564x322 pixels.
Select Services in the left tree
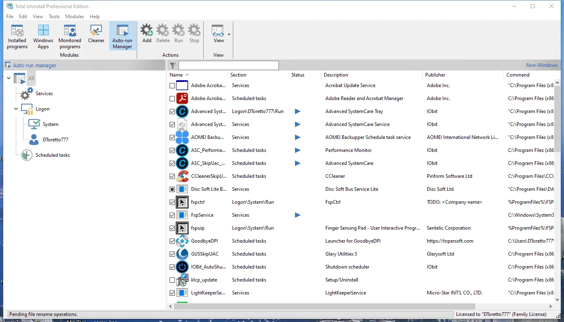[44, 94]
